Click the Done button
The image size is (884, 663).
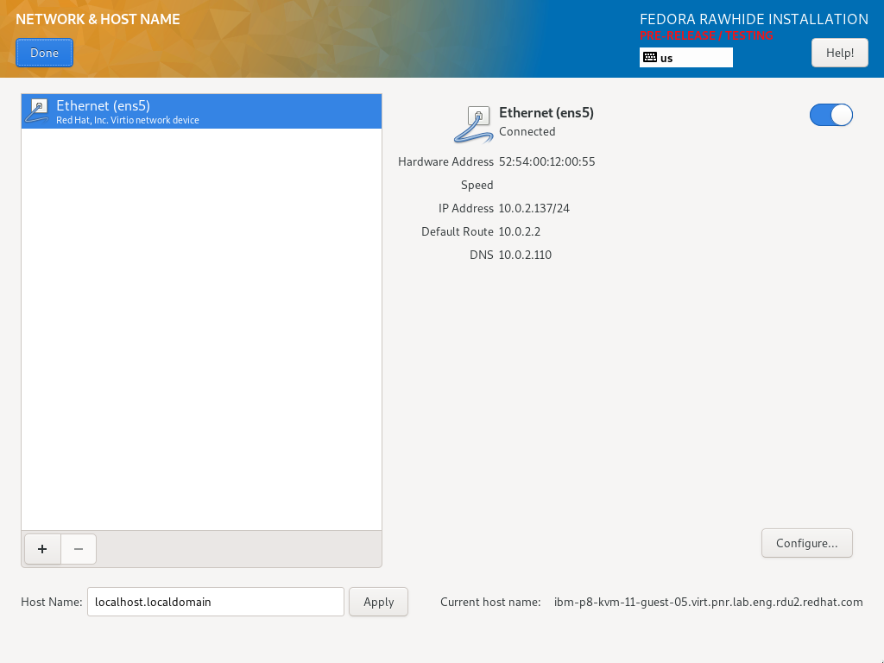point(44,53)
